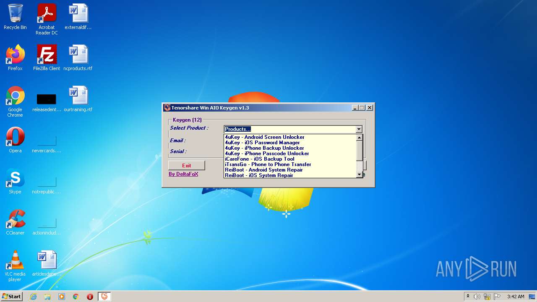
Task: Click the Show Desktop strip
Action: pos(532,297)
